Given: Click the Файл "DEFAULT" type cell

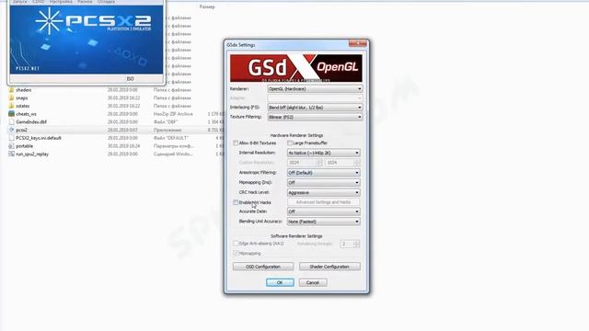Looking at the screenshot, I should point(171,138).
